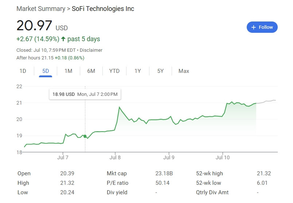Switch to the 1M chart range

tap(69, 71)
